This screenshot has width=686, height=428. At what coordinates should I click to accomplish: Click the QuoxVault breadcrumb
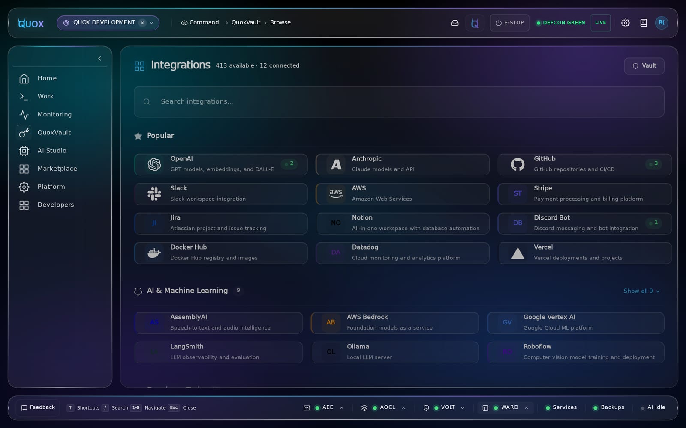pyautogui.click(x=246, y=23)
